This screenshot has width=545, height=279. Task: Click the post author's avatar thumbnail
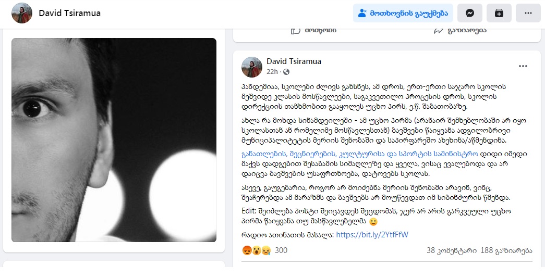tap(252, 67)
